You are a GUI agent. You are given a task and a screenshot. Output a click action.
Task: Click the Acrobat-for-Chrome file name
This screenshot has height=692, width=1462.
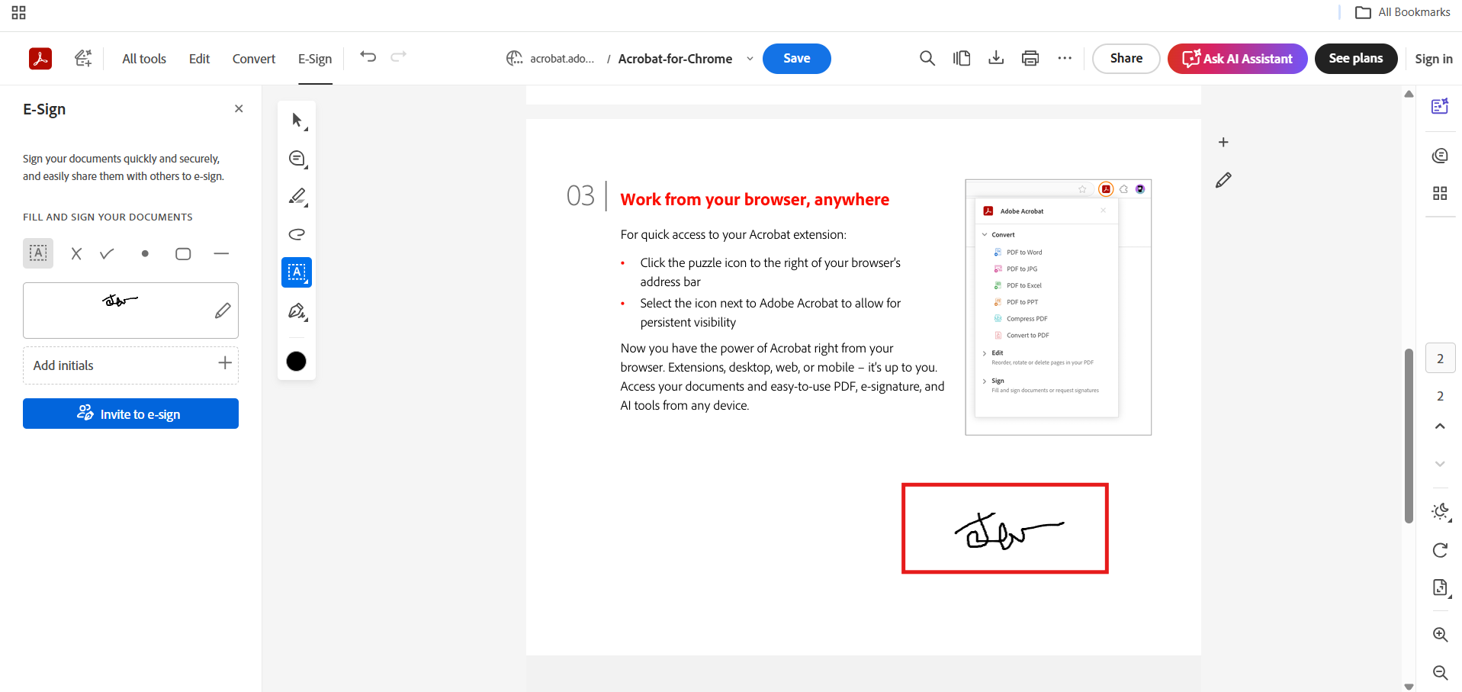(675, 59)
